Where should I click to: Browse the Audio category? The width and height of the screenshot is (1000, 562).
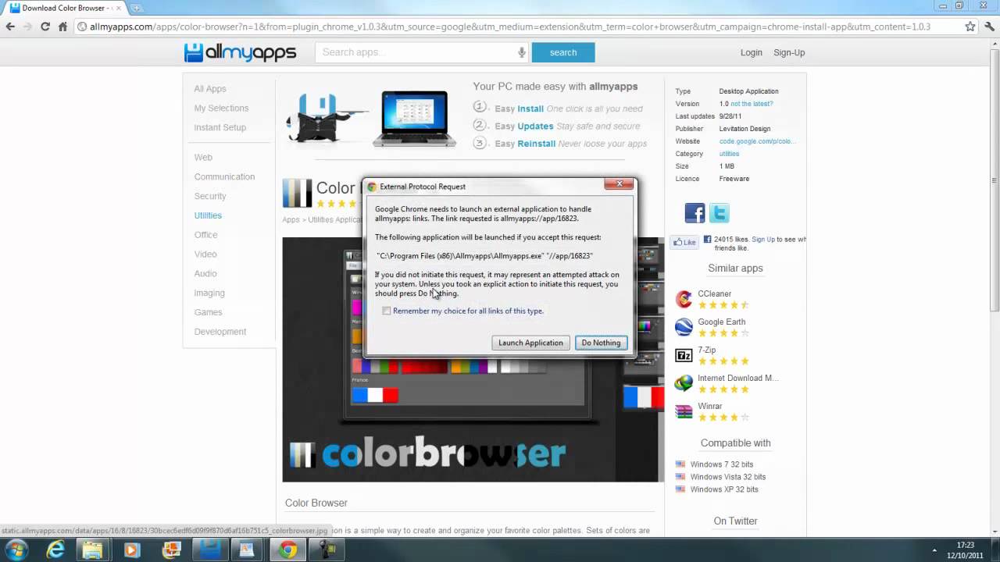click(205, 274)
